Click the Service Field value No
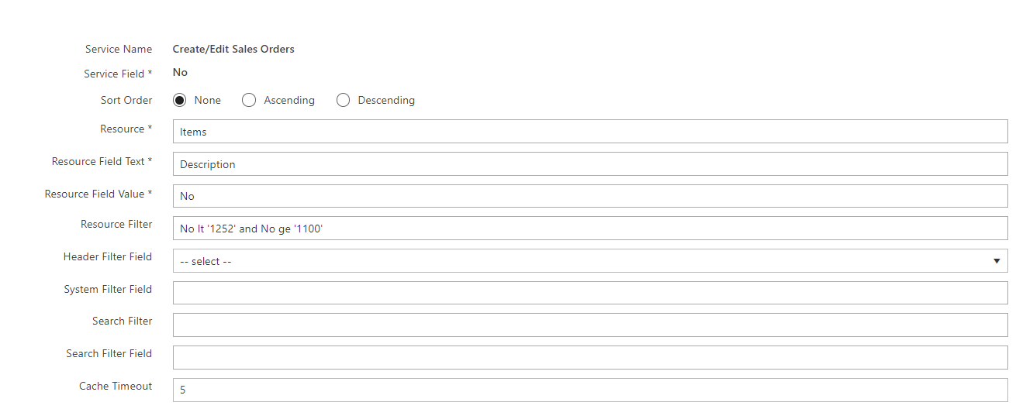 [180, 72]
